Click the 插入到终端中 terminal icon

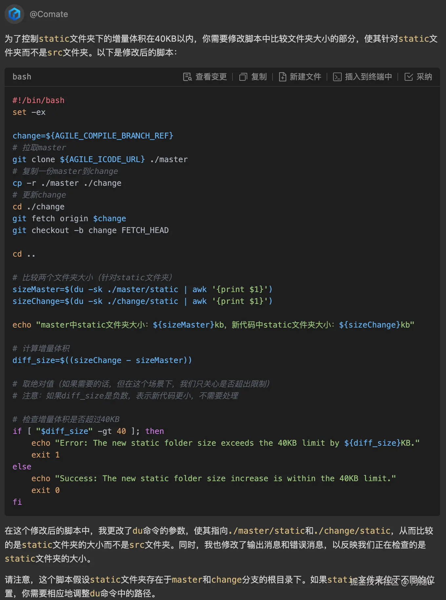337,77
